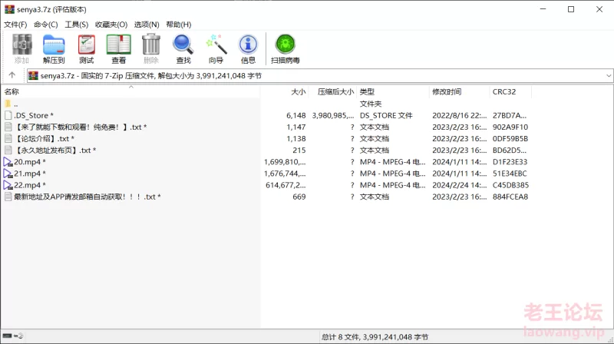Click status bar total 总计 8 文件 text
This screenshot has height=344, width=614.
[375, 336]
